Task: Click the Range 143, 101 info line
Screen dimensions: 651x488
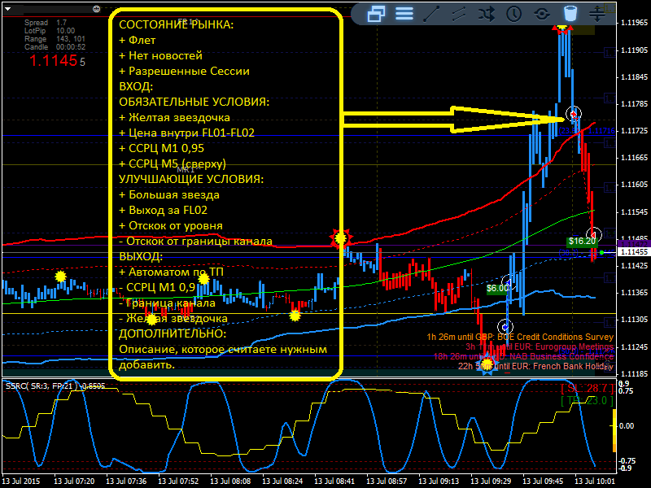Action: [x=55, y=39]
